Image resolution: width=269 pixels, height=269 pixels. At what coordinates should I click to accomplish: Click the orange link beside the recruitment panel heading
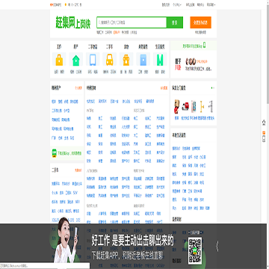[164, 88]
